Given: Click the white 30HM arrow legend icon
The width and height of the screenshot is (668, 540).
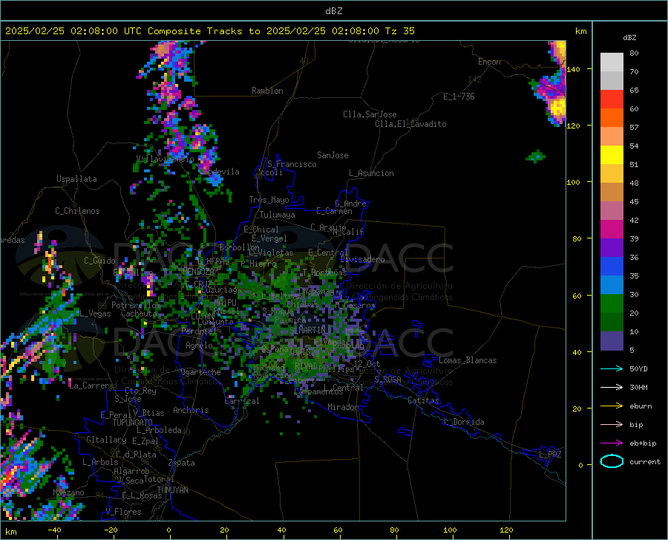Looking at the screenshot, I should [x=612, y=388].
